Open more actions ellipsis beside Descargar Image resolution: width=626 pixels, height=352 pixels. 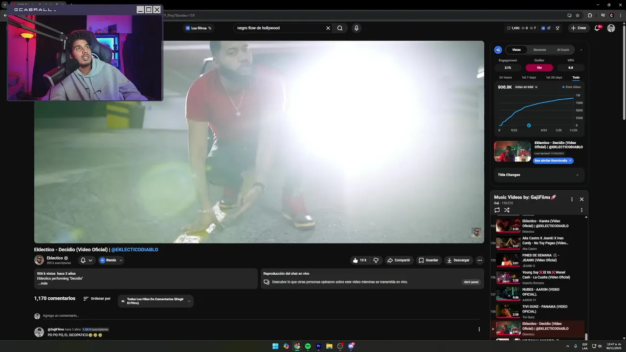(x=480, y=260)
